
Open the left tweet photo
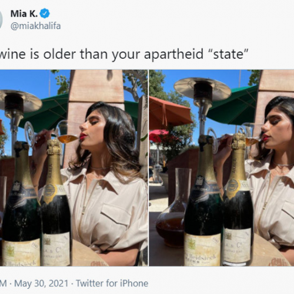tap(73, 168)
